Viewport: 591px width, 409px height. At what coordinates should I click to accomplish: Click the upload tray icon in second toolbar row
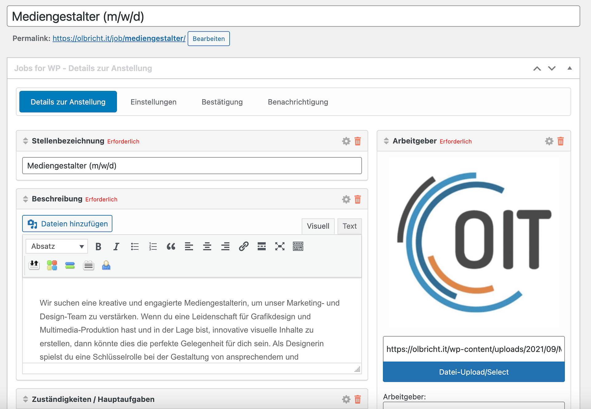(x=34, y=265)
